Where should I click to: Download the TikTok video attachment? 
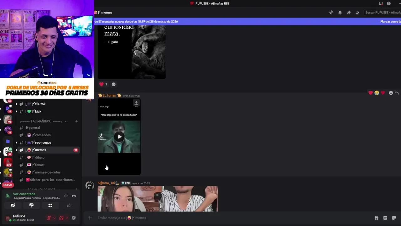click(136, 103)
